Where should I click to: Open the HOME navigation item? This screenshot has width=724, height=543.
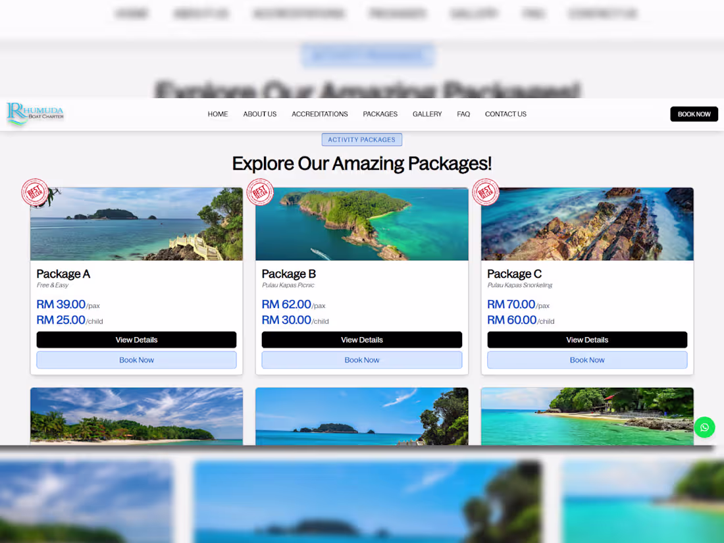coord(217,114)
